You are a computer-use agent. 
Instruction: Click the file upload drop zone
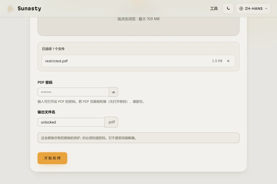pyautogui.click(x=138, y=26)
